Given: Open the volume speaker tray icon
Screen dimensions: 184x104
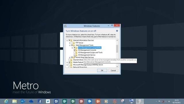Looking at the screenshot, I should (169, 101).
